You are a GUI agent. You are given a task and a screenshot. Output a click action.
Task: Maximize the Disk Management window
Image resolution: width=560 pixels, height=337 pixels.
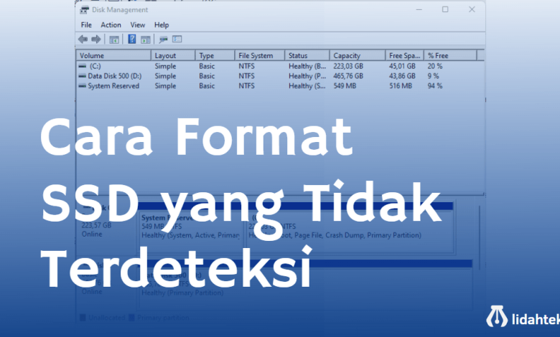tap(445, 9)
